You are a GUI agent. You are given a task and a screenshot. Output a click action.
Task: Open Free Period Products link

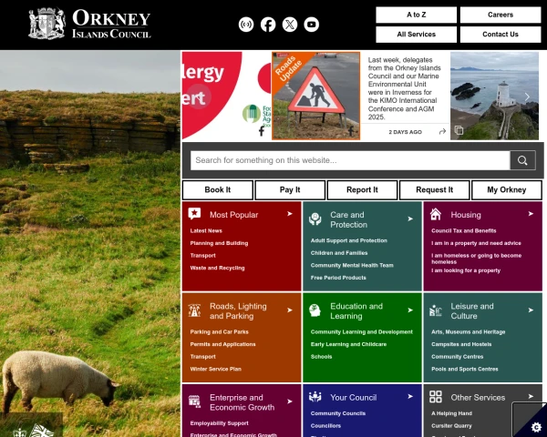pos(338,278)
